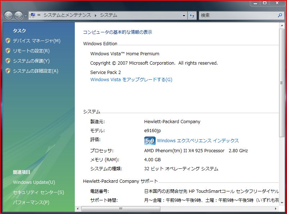Close the system window

point(277,3)
